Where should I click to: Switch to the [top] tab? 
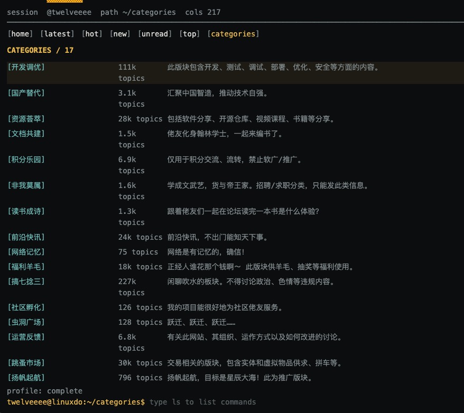pyautogui.click(x=189, y=34)
